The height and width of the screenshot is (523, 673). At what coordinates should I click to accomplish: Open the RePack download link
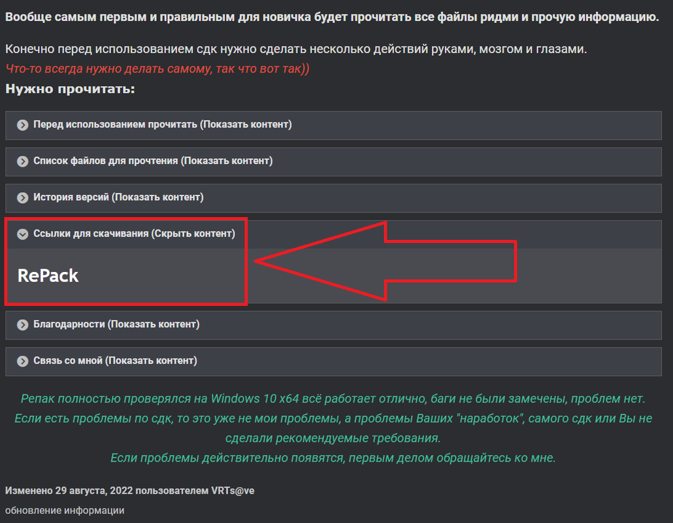(48, 276)
